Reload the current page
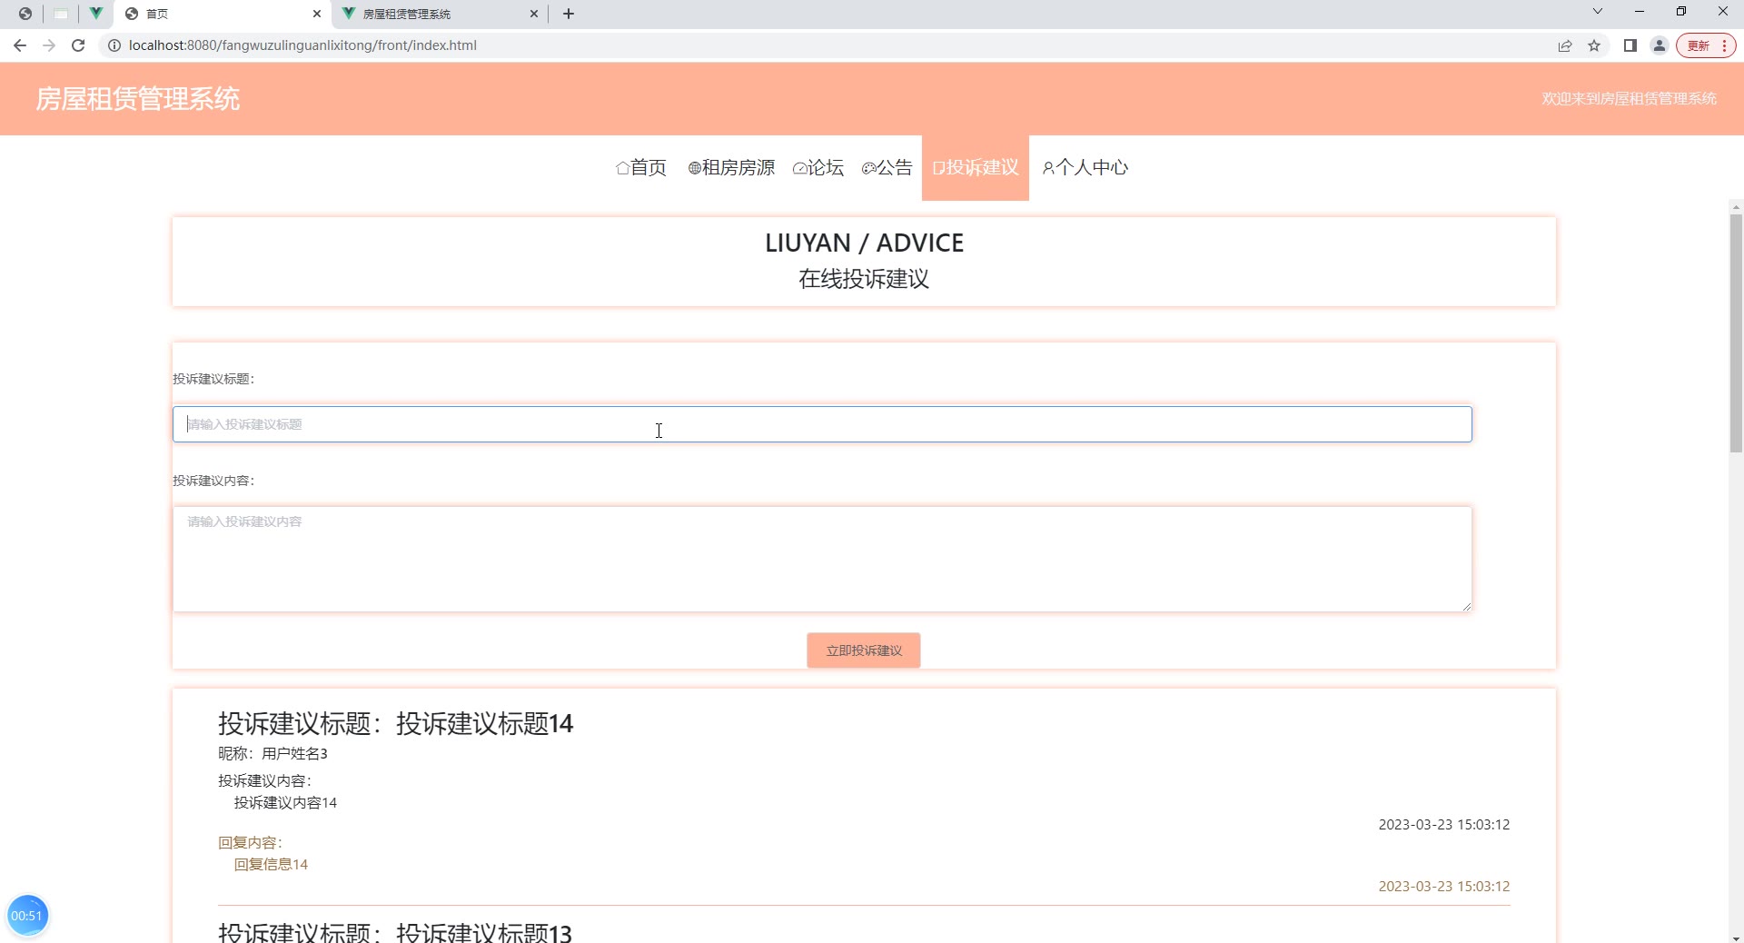Viewport: 1744px width, 943px height. tap(78, 45)
